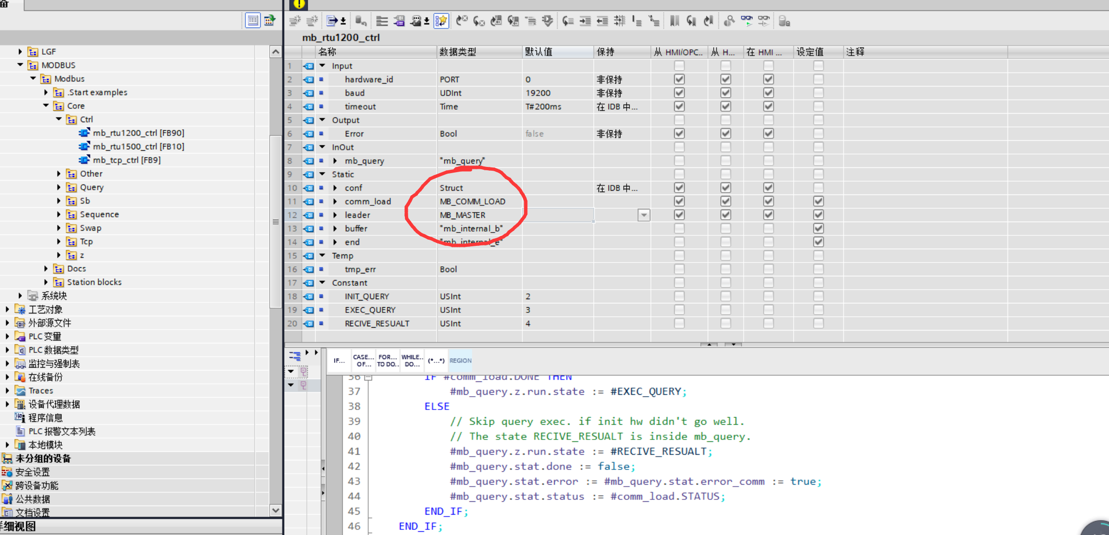Toggle setpoint checkbox for buffer row

[x=818, y=229]
